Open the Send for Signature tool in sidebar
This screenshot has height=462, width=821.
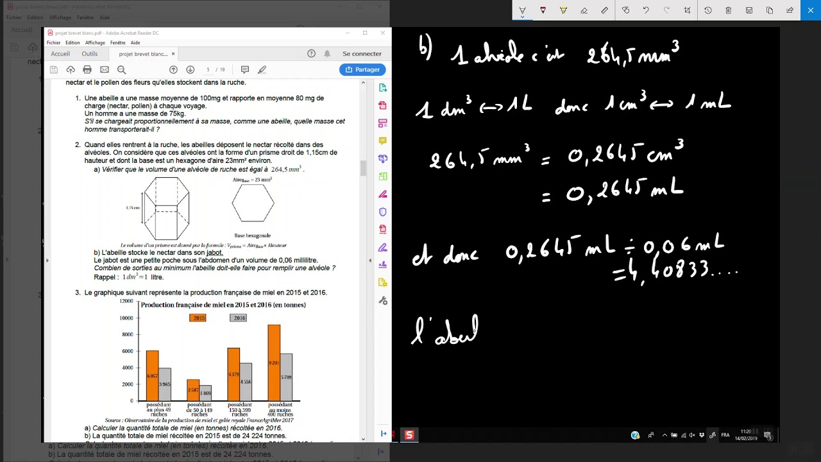tap(383, 264)
